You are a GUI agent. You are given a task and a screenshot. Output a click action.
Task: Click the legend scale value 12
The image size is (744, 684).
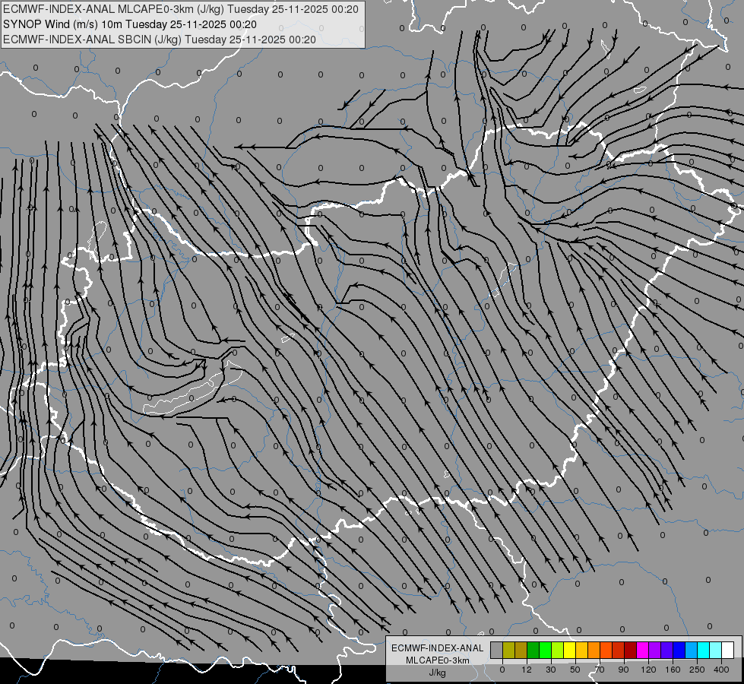[x=527, y=670]
